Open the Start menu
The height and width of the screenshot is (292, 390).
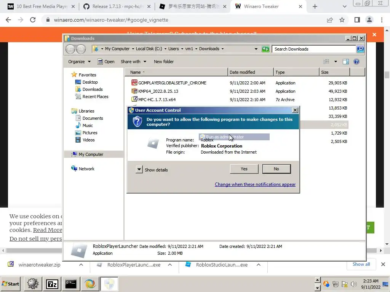tap(11, 284)
